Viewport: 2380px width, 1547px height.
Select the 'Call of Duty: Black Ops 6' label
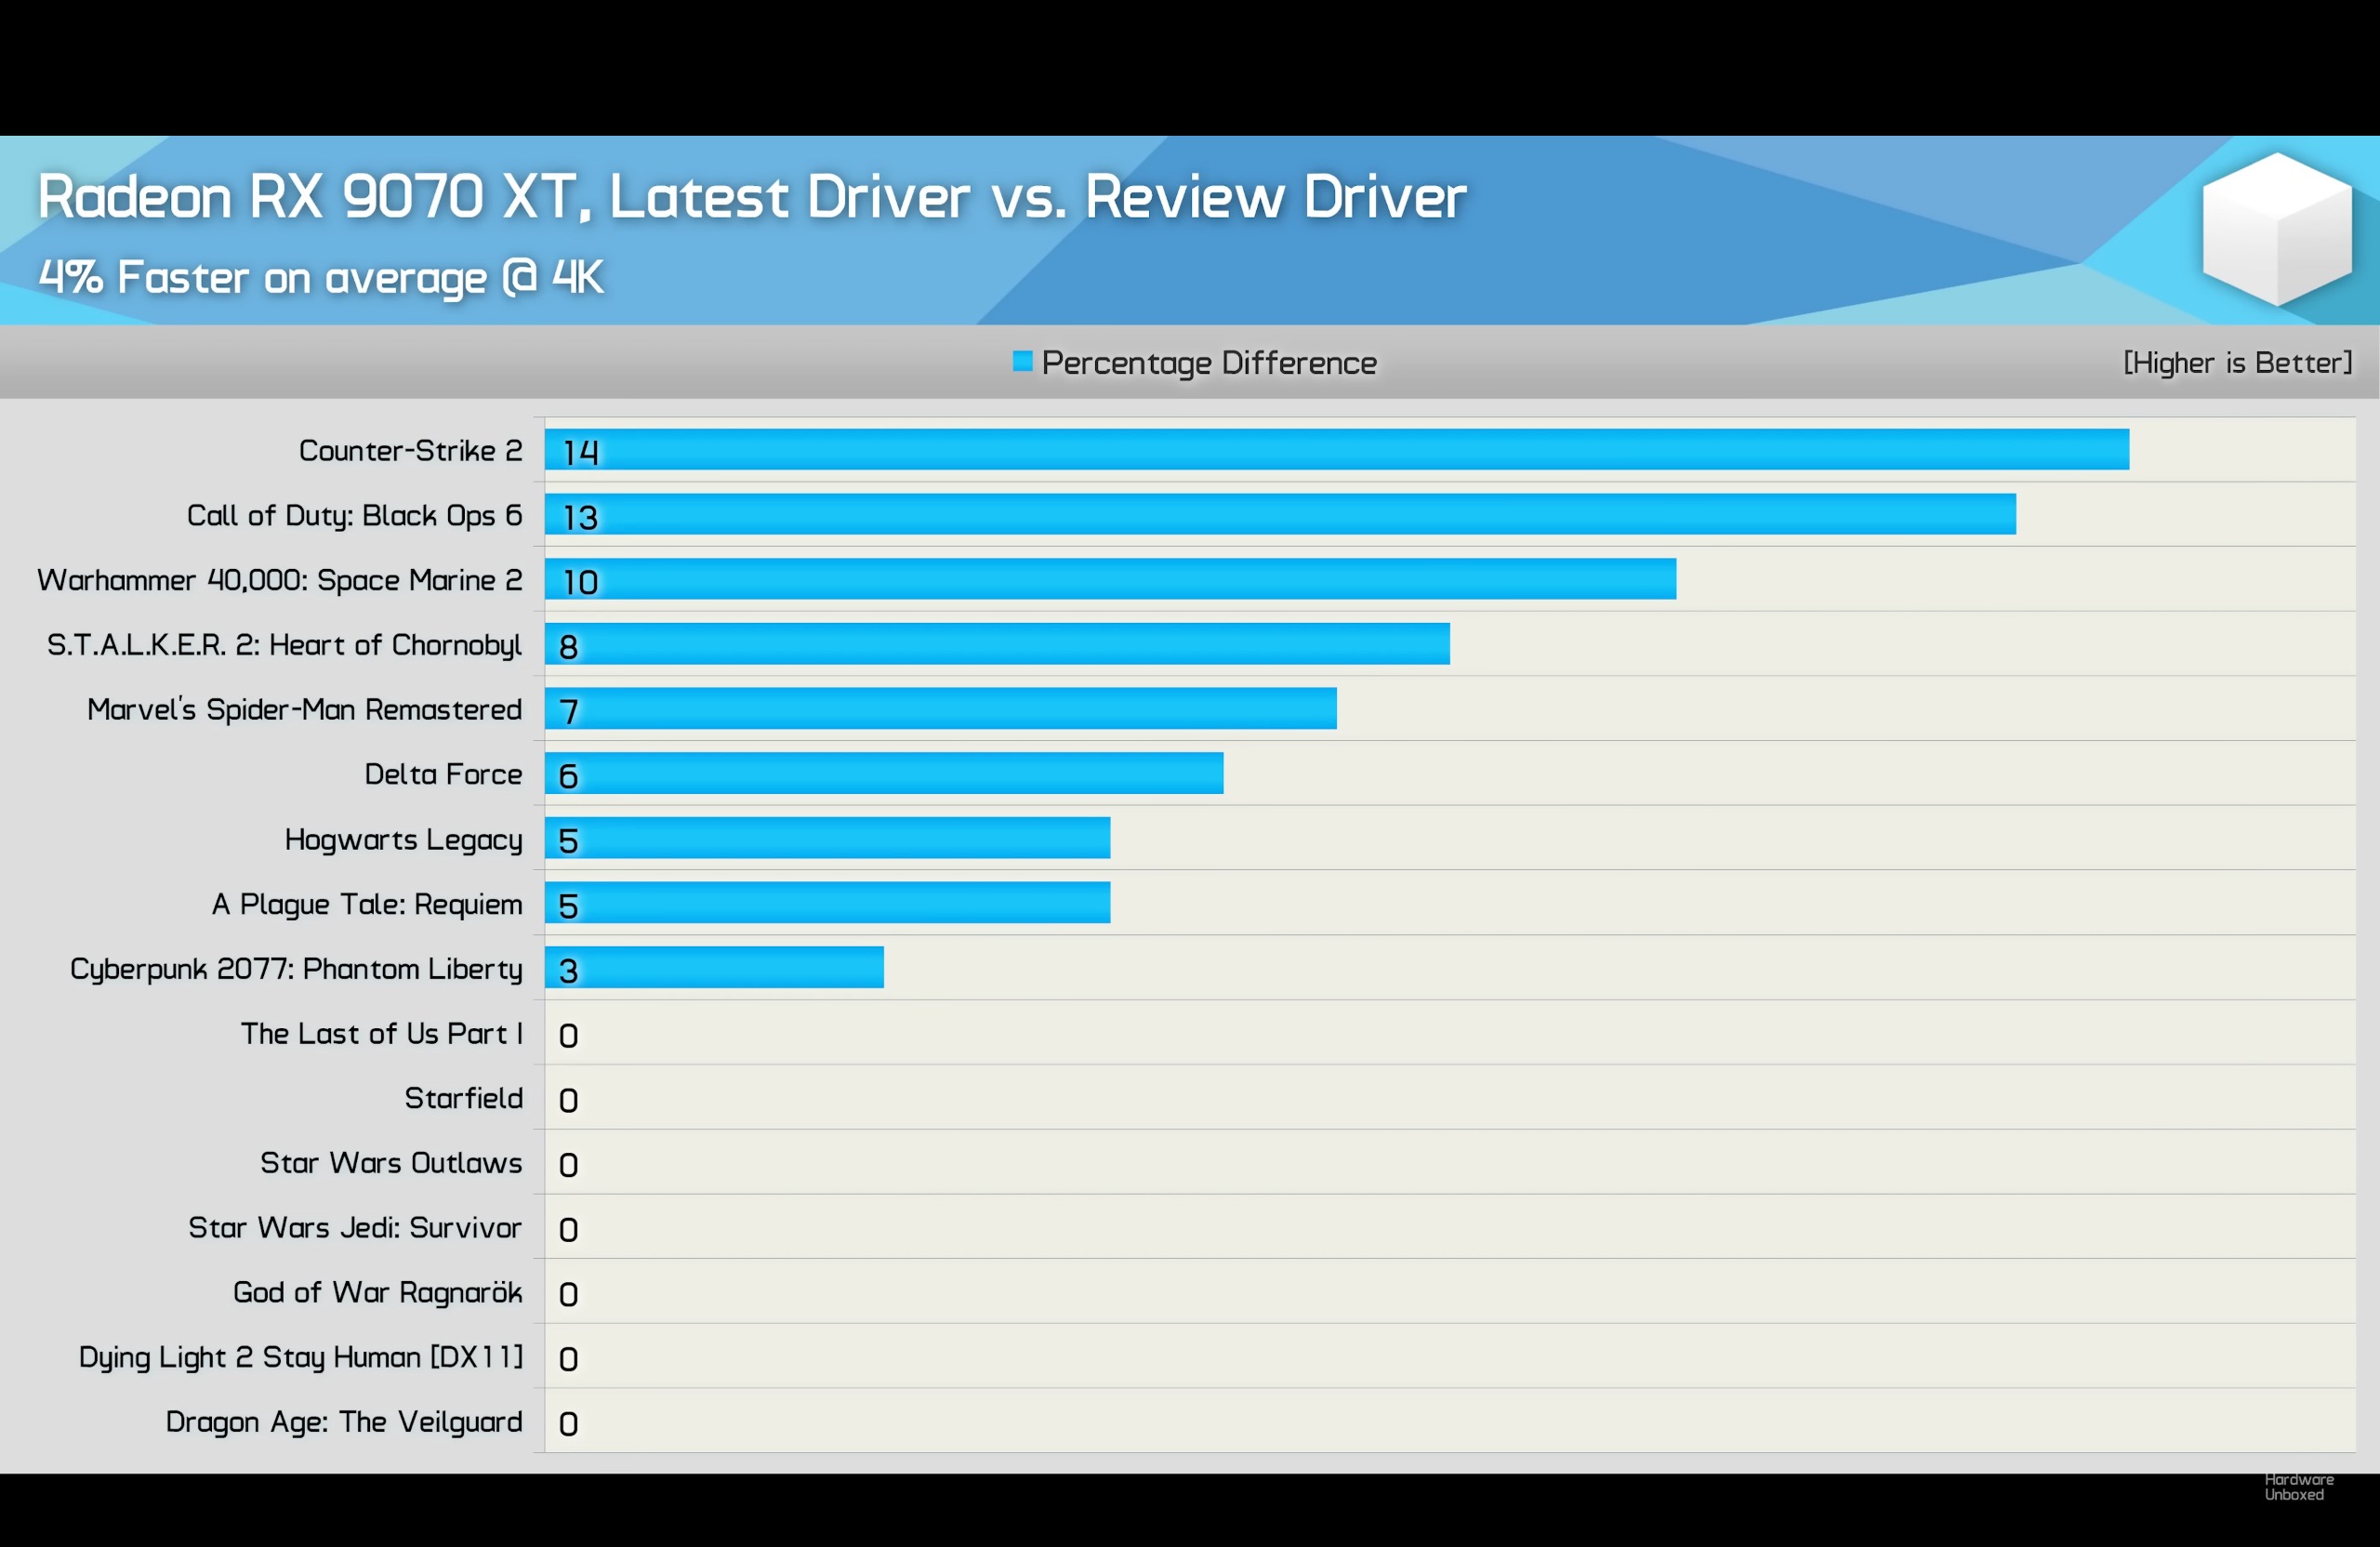(x=355, y=516)
